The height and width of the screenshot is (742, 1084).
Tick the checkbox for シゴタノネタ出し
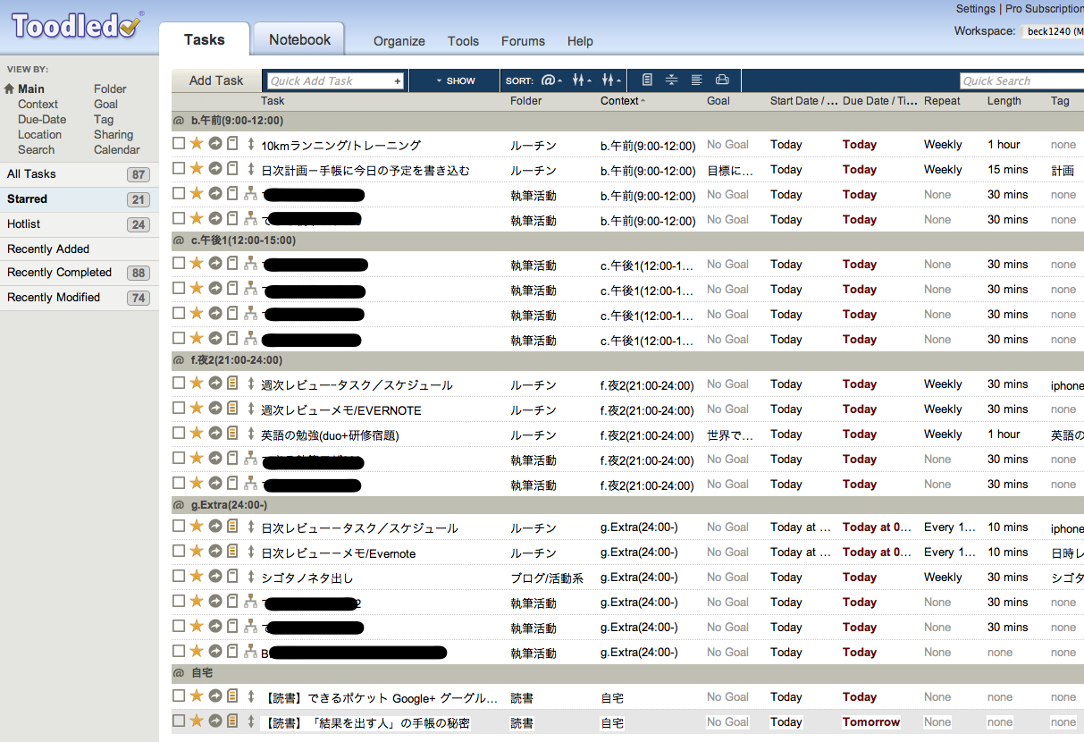[x=179, y=577]
